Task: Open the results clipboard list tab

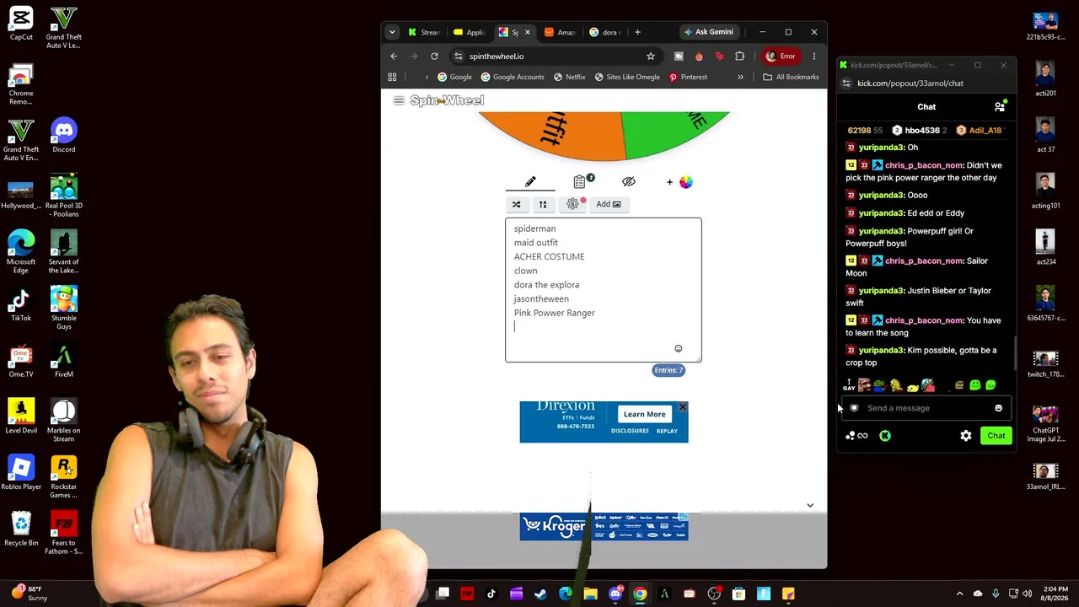Action: point(580,182)
